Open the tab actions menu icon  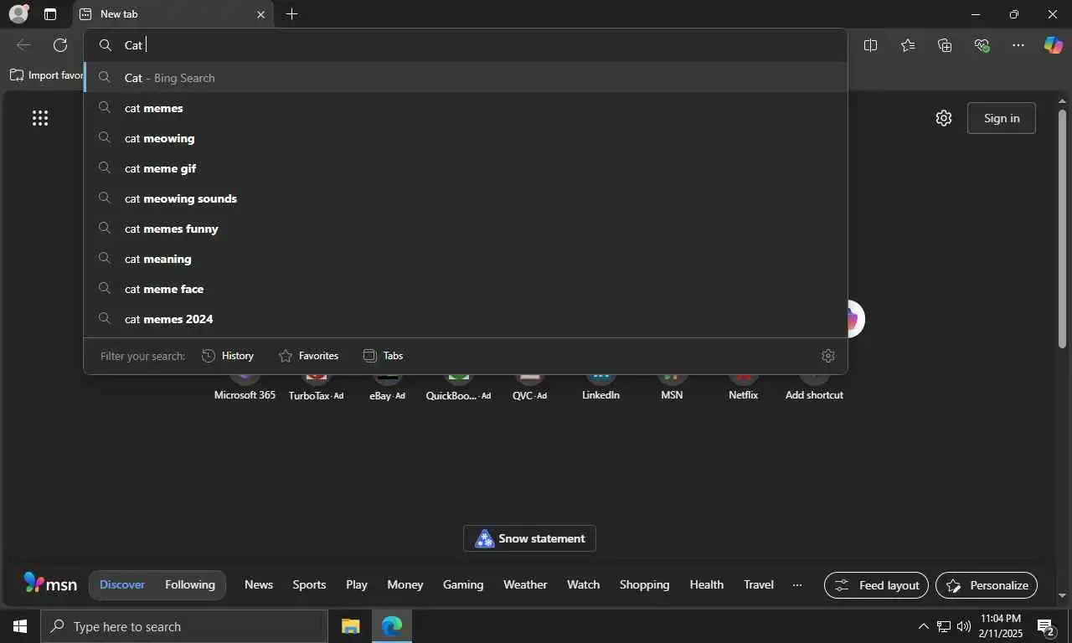point(50,14)
